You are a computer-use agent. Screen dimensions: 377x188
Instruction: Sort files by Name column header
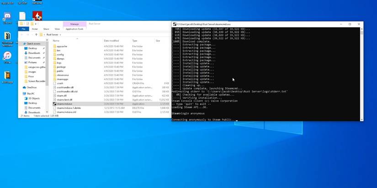[56, 41]
